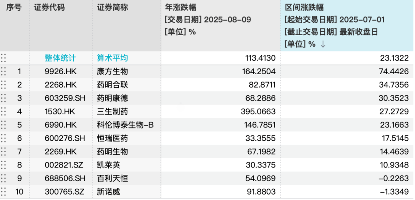Select annual change value 91.8803
Viewport: 415px width, 200px height.
(261, 192)
